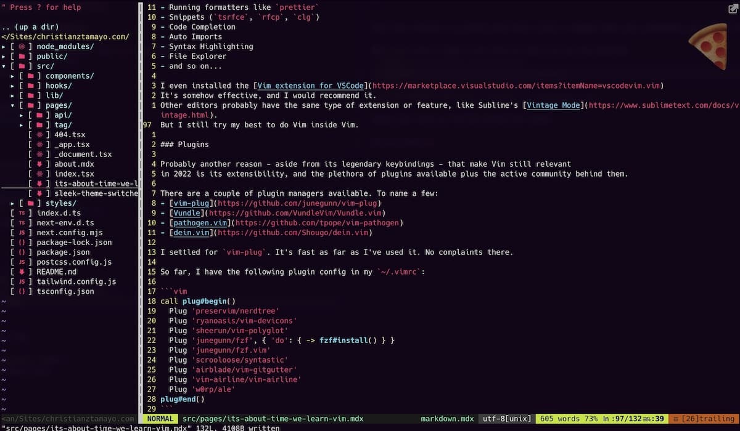Click the 'Vintage Mode' link text
Image resolution: width=740 pixels, height=431 pixels.
(x=553, y=105)
